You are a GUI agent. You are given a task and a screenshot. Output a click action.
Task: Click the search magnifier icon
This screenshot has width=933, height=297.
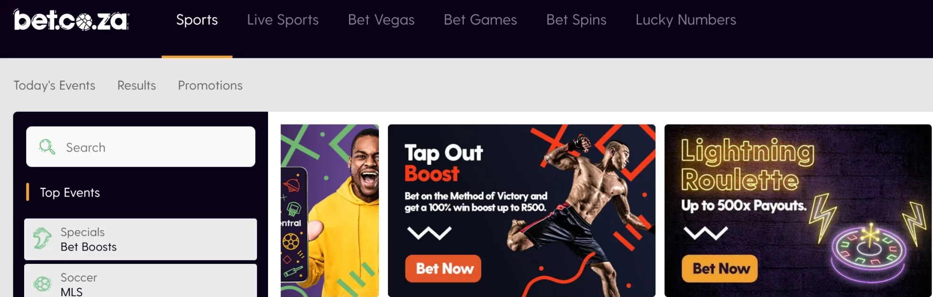pos(47,147)
